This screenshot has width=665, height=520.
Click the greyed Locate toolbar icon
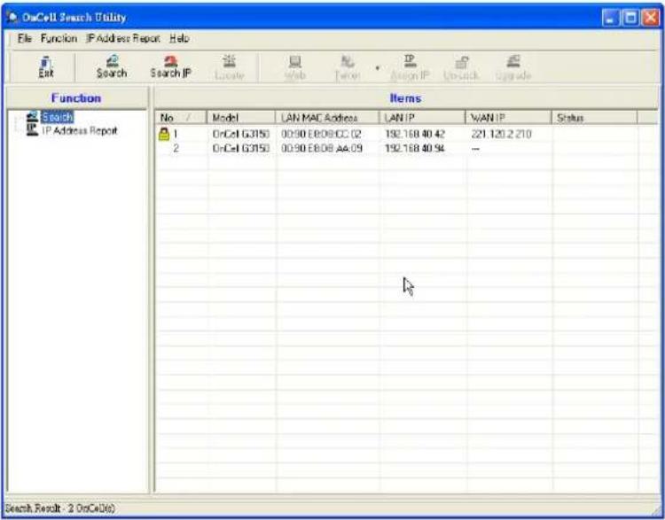click(230, 68)
